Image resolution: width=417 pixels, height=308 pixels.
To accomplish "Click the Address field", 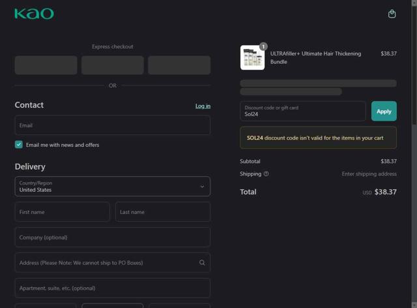I will (x=113, y=262).
